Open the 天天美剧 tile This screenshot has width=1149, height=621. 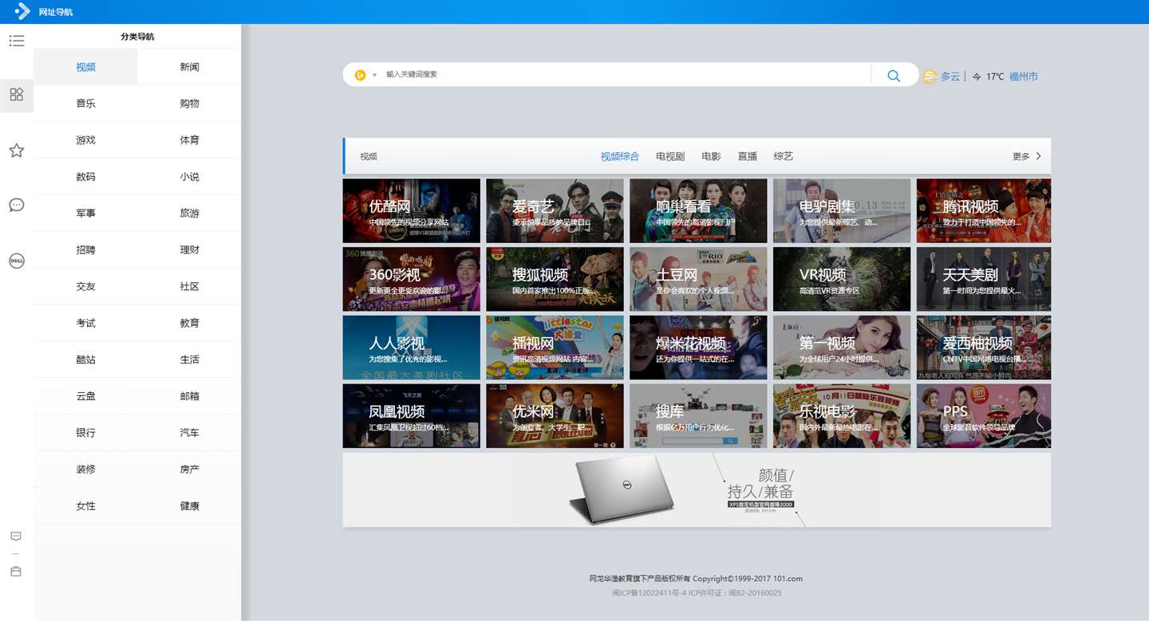(x=984, y=279)
